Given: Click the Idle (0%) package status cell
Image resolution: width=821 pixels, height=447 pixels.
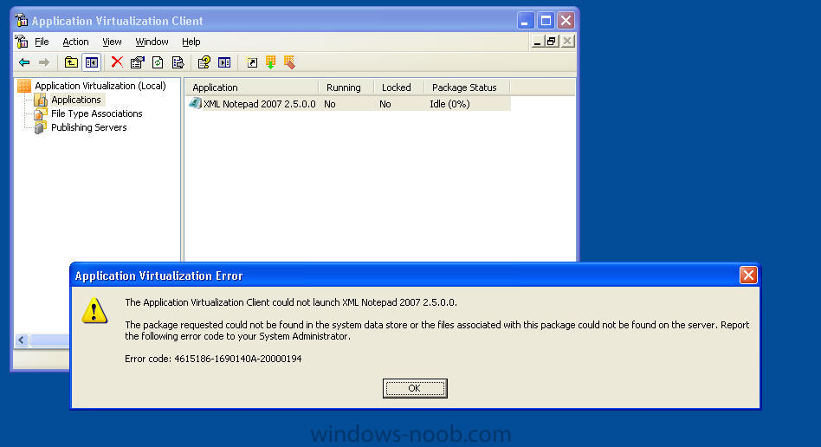Looking at the screenshot, I should click(449, 104).
